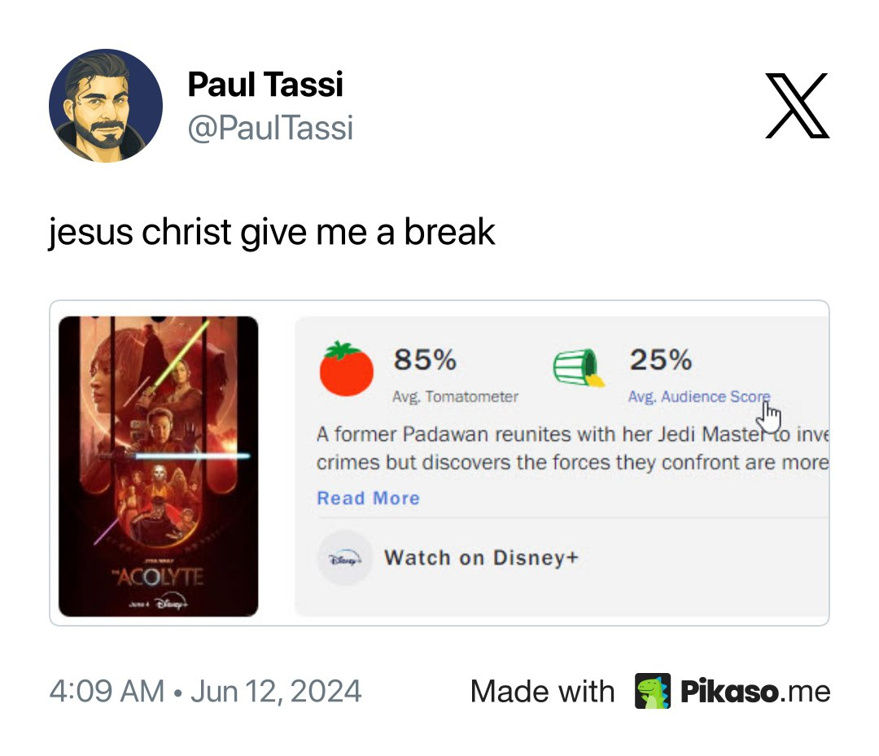
Task: Open the @PaulTassi handle link
Action: pyautogui.click(x=270, y=128)
